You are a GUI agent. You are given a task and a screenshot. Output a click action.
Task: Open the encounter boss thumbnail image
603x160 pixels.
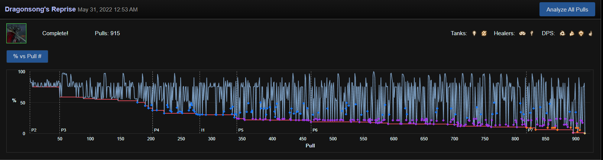point(16,33)
